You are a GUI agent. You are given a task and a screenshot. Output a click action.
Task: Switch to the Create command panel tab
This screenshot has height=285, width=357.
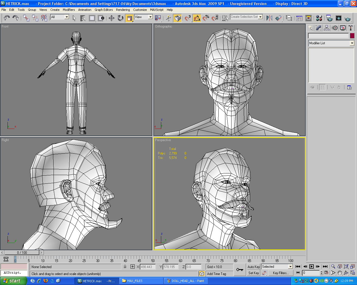click(310, 28)
